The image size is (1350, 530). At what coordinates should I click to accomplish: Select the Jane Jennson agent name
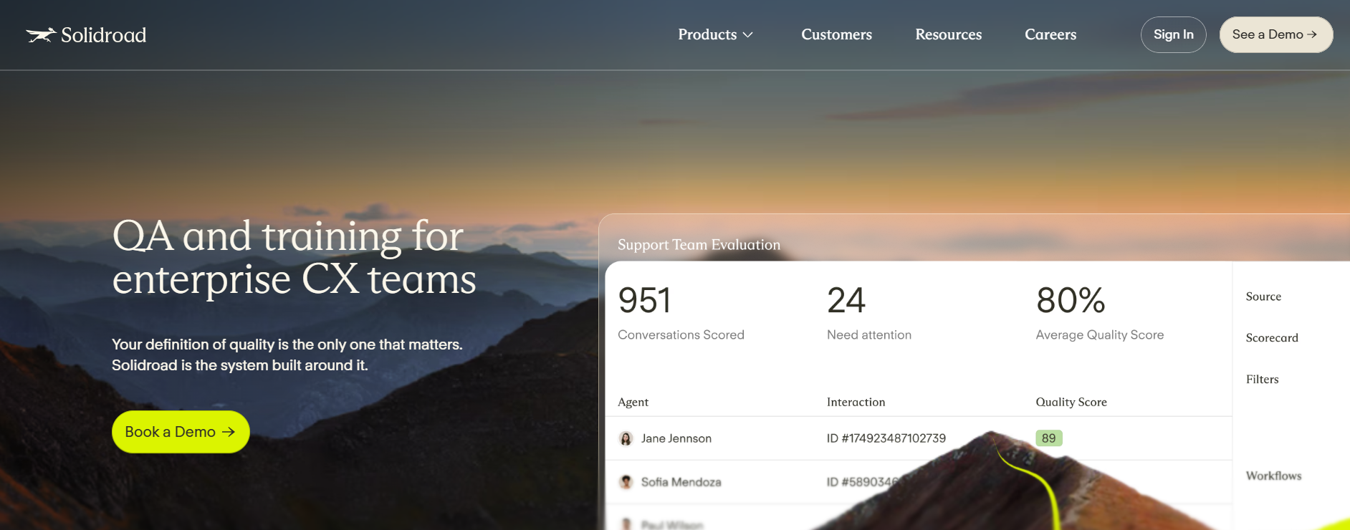tap(676, 438)
